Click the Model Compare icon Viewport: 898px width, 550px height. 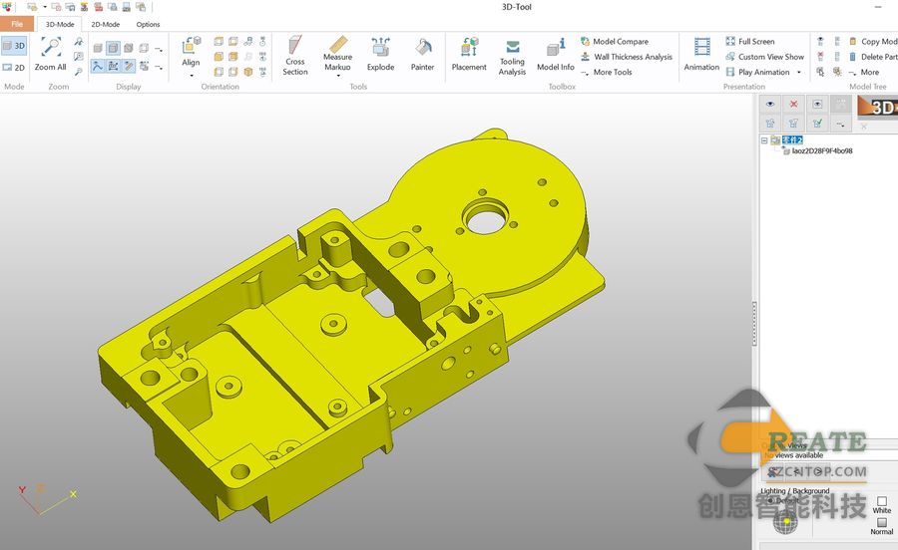tap(585, 41)
